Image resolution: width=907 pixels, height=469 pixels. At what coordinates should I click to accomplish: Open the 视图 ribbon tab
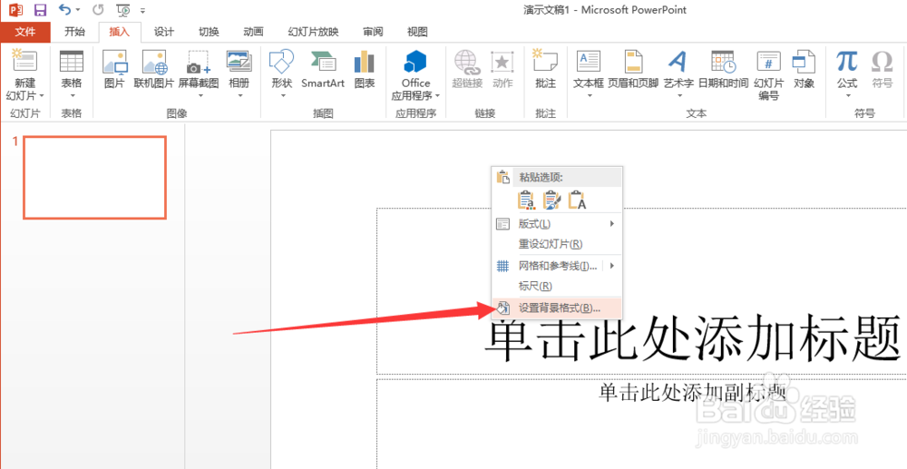[417, 32]
